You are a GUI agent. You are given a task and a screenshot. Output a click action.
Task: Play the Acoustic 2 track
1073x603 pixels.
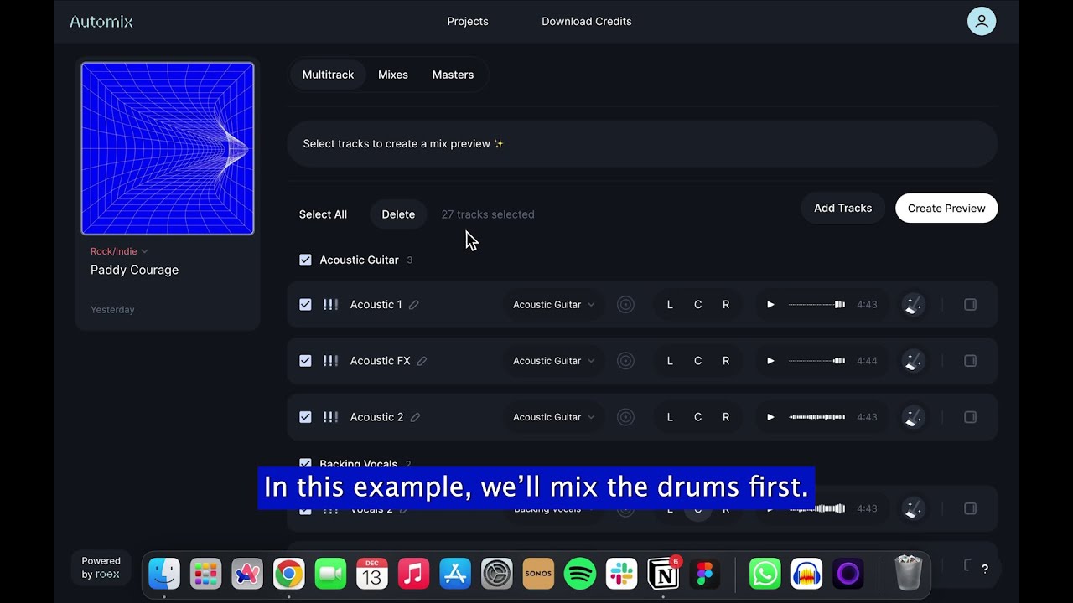pyautogui.click(x=770, y=417)
